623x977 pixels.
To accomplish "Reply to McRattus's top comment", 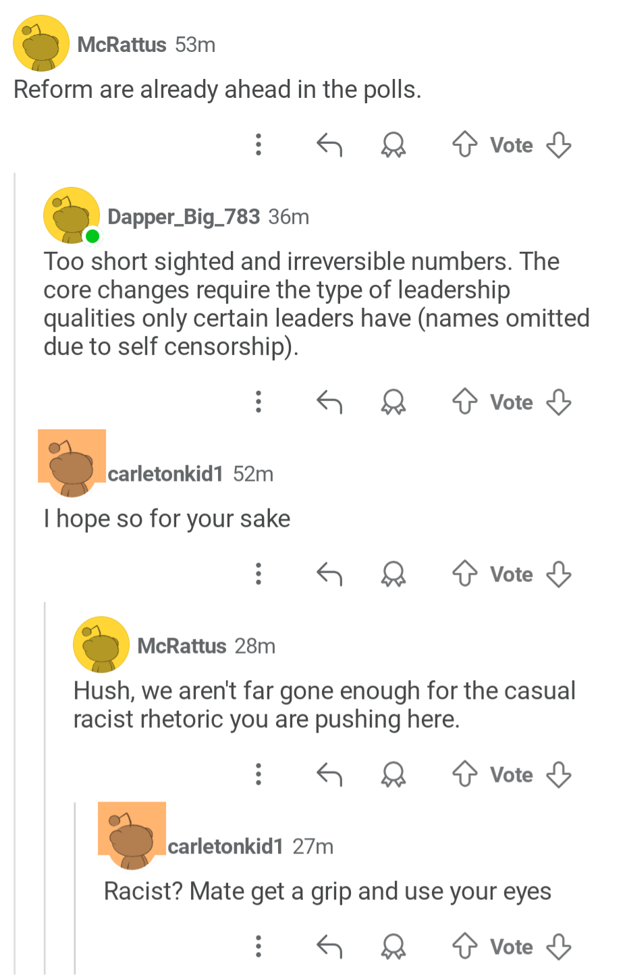I will pos(329,144).
